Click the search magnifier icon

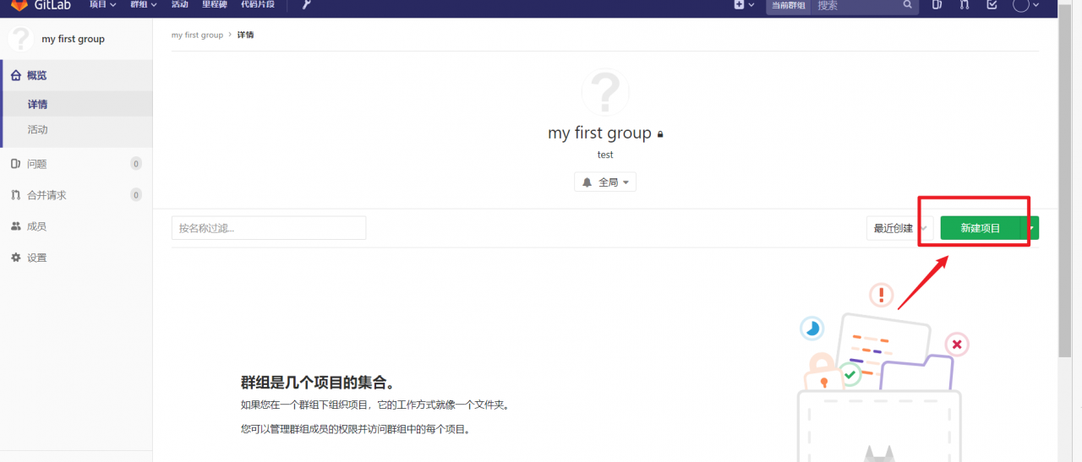pos(908,5)
